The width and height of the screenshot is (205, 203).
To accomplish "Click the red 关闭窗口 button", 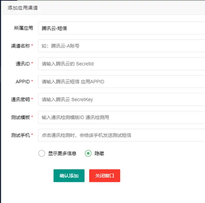I will 105,176.
